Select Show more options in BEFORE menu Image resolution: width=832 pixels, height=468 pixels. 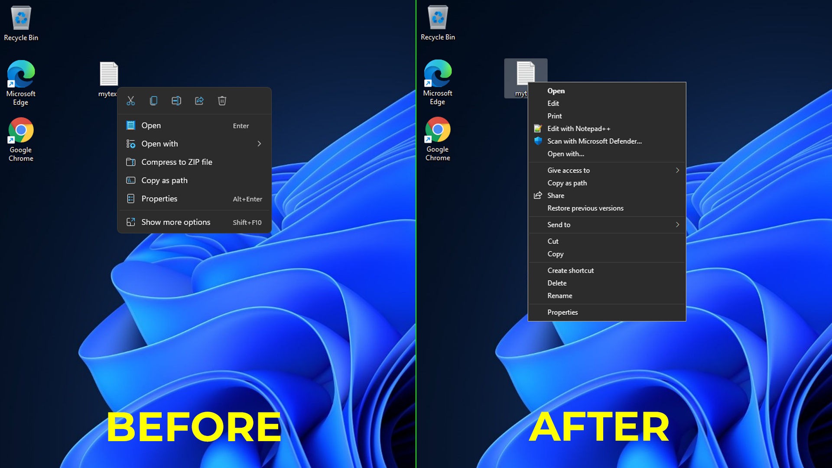175,222
